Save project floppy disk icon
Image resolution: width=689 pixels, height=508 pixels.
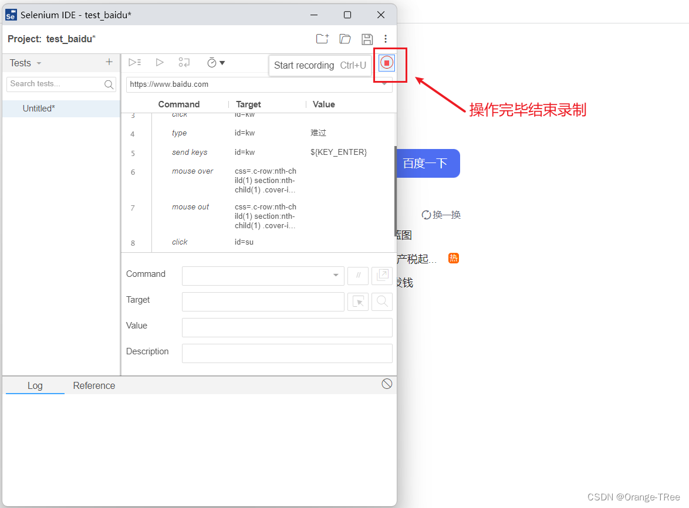tap(367, 39)
